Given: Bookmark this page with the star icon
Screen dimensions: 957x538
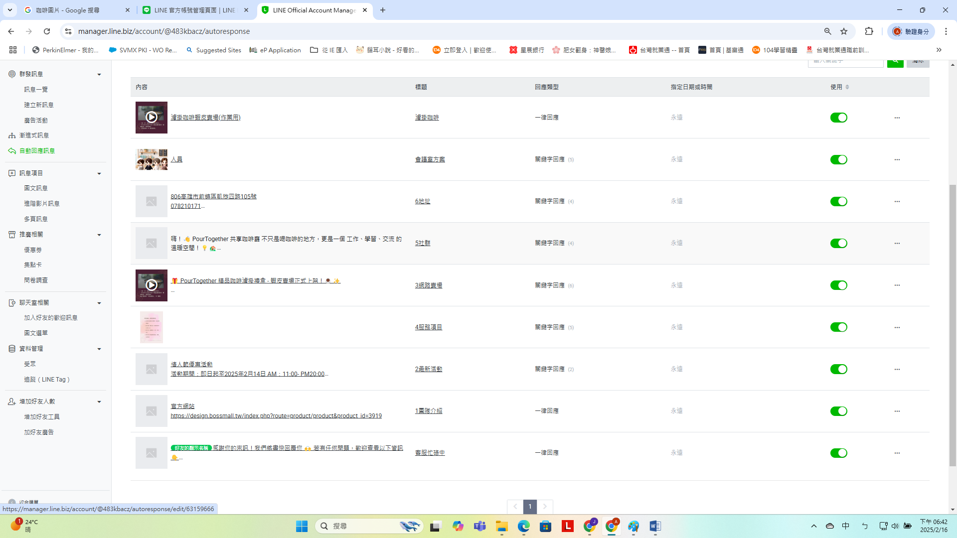Looking at the screenshot, I should coord(844,31).
